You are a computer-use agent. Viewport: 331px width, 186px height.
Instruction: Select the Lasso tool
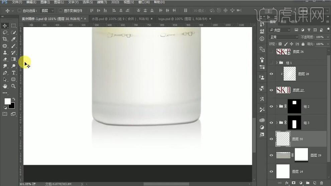coord(5,32)
